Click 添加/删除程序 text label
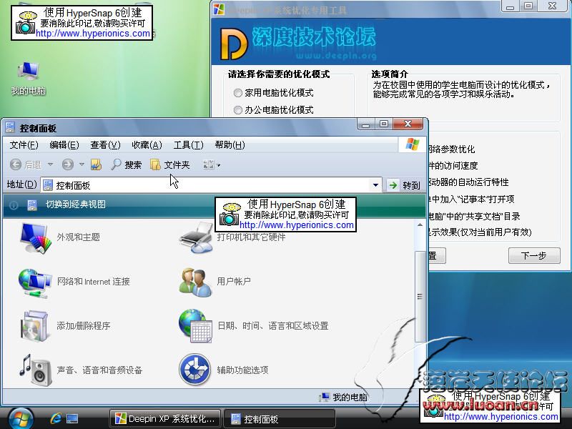The height and width of the screenshot is (429, 572). pyautogui.click(x=84, y=326)
